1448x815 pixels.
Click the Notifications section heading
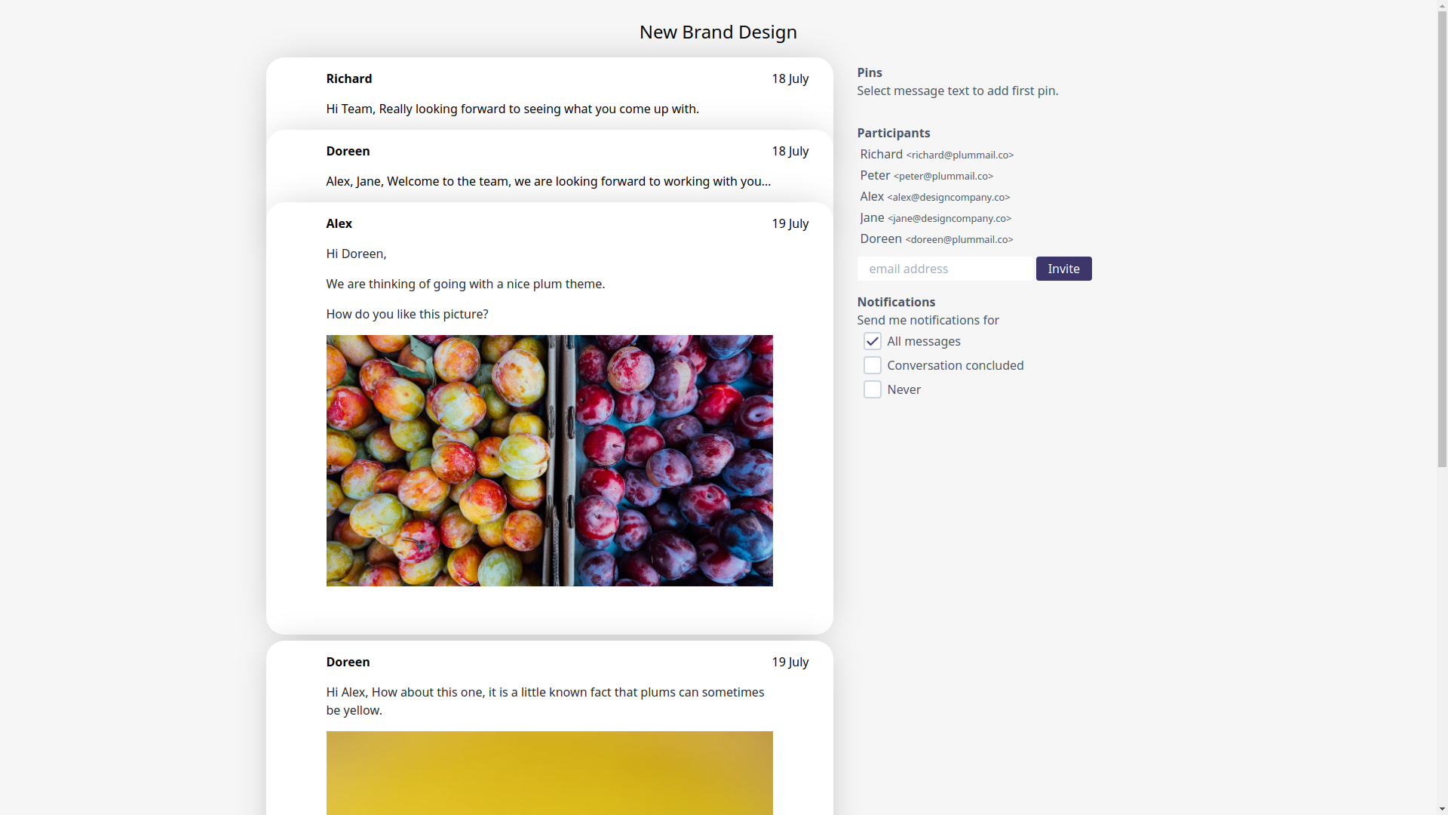(x=896, y=301)
